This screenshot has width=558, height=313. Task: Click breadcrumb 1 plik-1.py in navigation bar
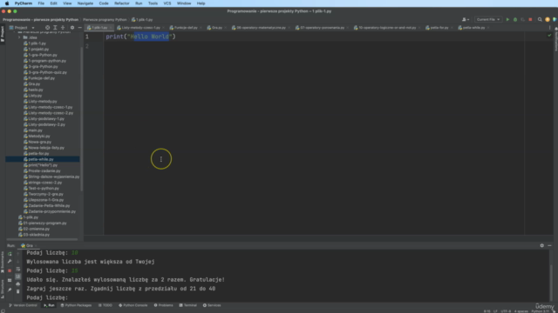[x=142, y=19]
